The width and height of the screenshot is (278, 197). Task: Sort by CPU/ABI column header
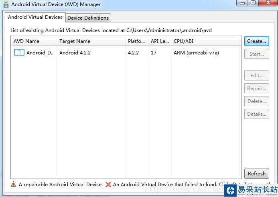(x=206, y=41)
